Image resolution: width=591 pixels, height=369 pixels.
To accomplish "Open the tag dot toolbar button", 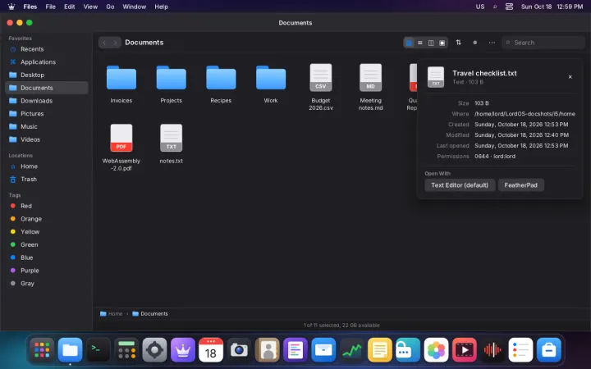I will click(475, 43).
